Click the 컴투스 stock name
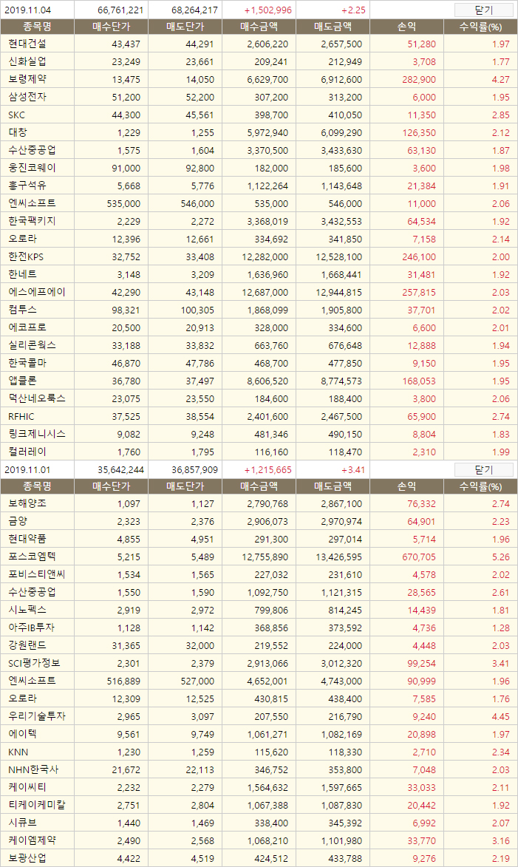The image size is (518, 867). point(23,310)
